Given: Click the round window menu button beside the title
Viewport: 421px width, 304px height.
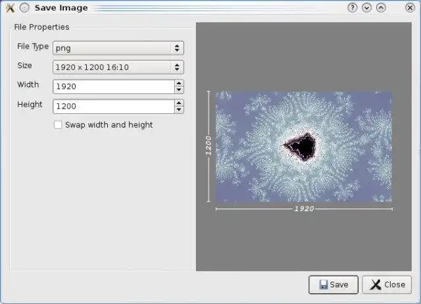Looking at the screenshot, I should coord(24,8).
